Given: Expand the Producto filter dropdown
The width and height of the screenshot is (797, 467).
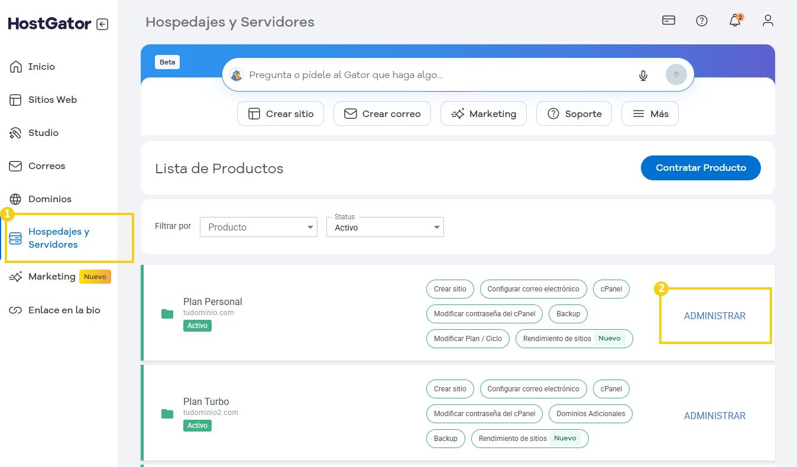Looking at the screenshot, I should (x=258, y=227).
